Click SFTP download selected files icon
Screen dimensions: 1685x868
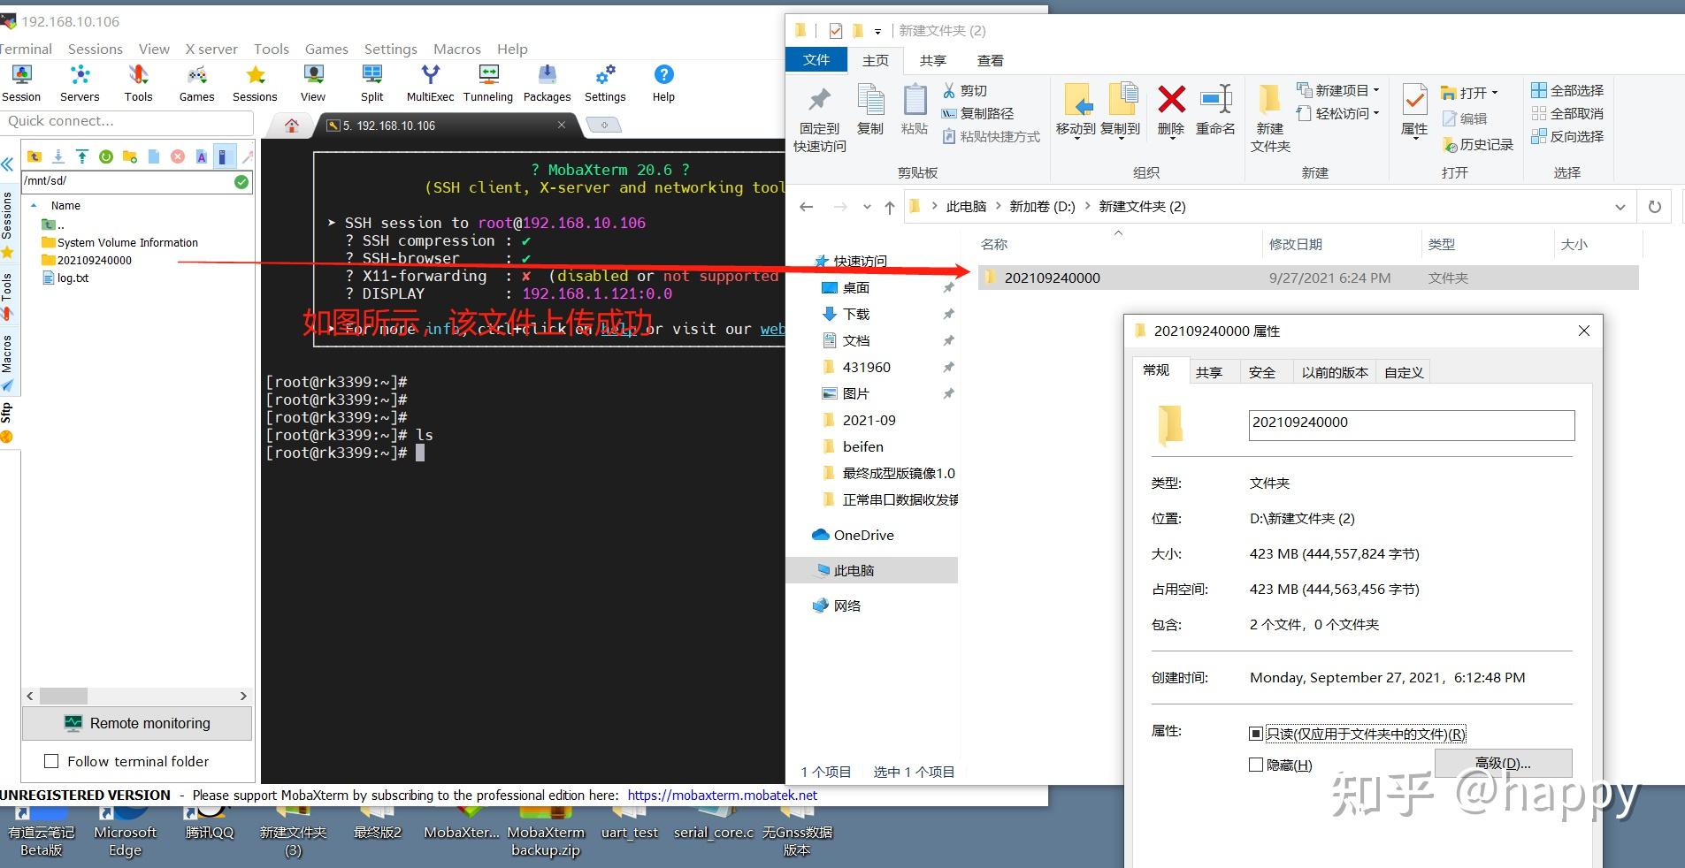(x=58, y=156)
